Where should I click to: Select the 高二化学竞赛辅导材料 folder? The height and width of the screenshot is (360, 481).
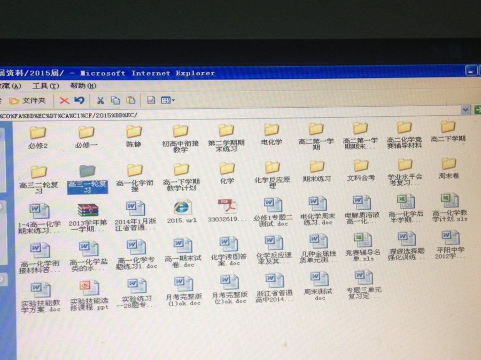(x=405, y=135)
